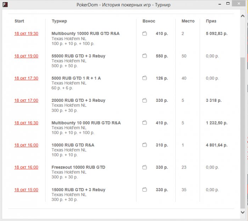Viewport: 248px width, 221px height.
Task: Click the Взнос column header
Action: [149, 21]
